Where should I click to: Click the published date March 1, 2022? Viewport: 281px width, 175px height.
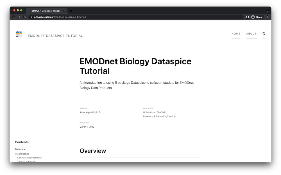pos(87,127)
